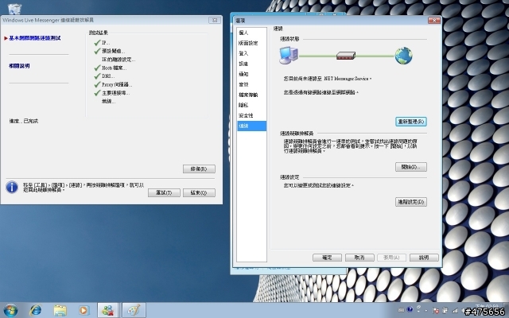The height and width of the screenshot is (318, 509).
Task: Click the 無線.. test result row
Action: pyautogui.click(x=109, y=102)
